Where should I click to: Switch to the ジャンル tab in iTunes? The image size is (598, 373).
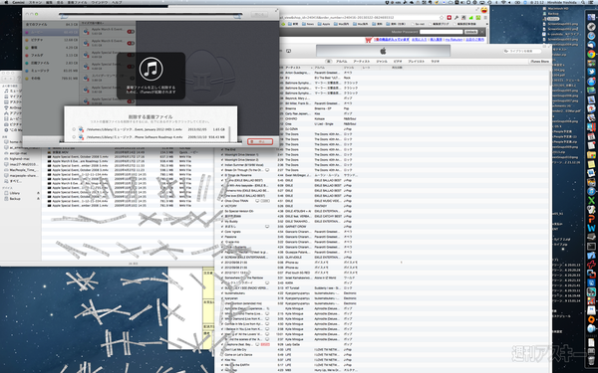(382, 62)
